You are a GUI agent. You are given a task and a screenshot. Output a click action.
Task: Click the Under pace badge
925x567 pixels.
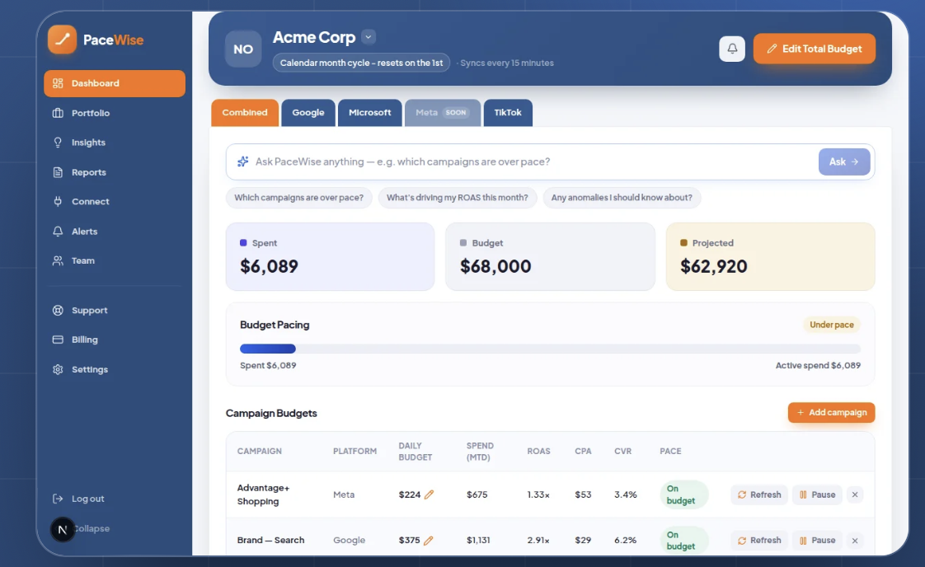(831, 325)
